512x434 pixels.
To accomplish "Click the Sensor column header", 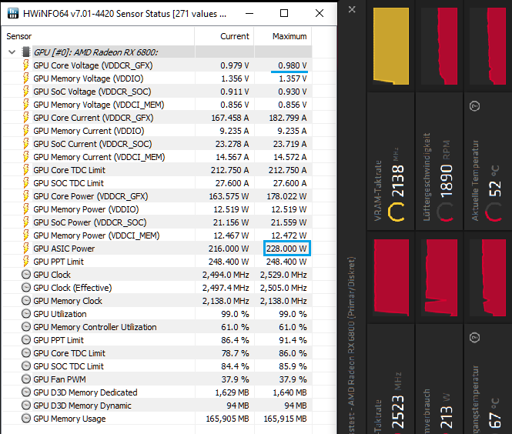I will [x=98, y=36].
